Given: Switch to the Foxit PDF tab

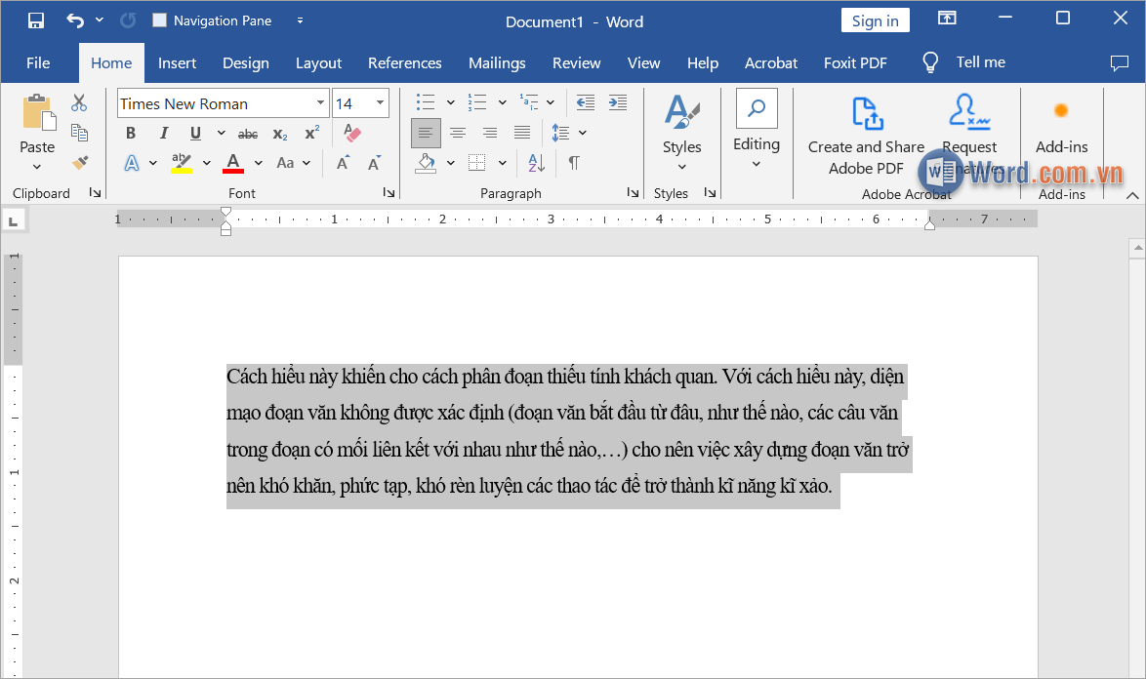Looking at the screenshot, I should (854, 62).
